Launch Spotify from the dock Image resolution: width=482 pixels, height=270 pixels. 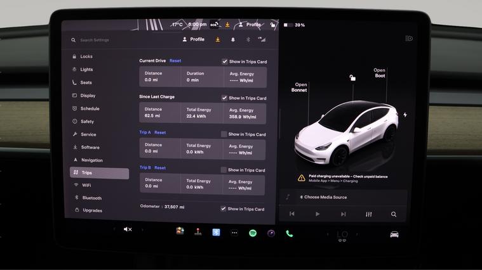[253, 233]
